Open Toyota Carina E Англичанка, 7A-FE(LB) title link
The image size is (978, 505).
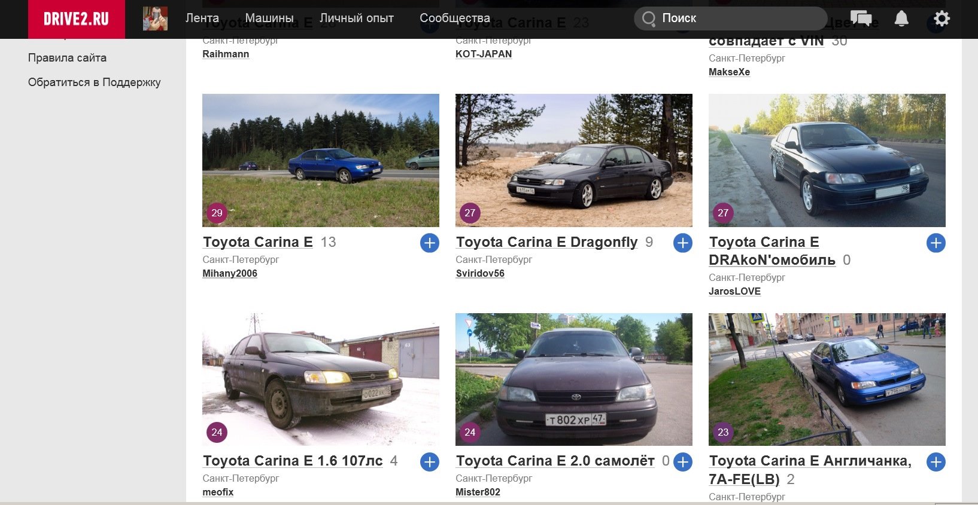[x=810, y=470]
